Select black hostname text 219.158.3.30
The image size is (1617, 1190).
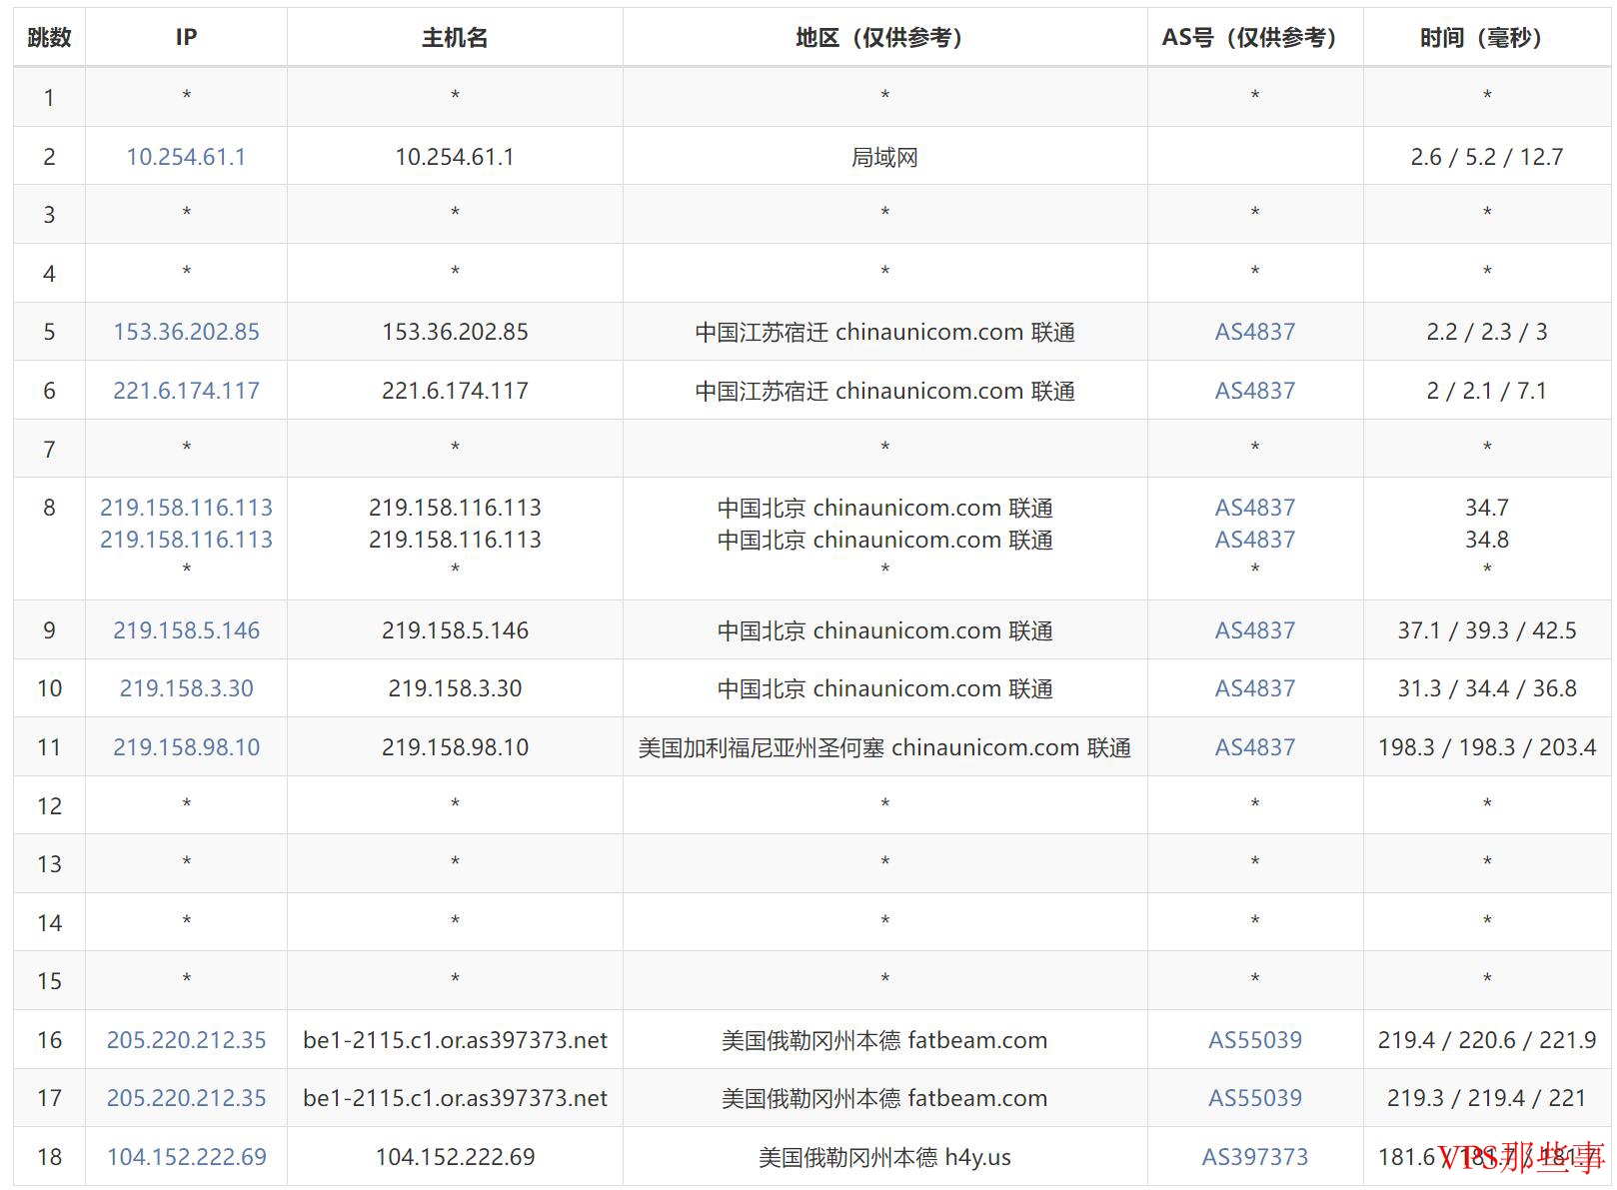click(x=455, y=688)
